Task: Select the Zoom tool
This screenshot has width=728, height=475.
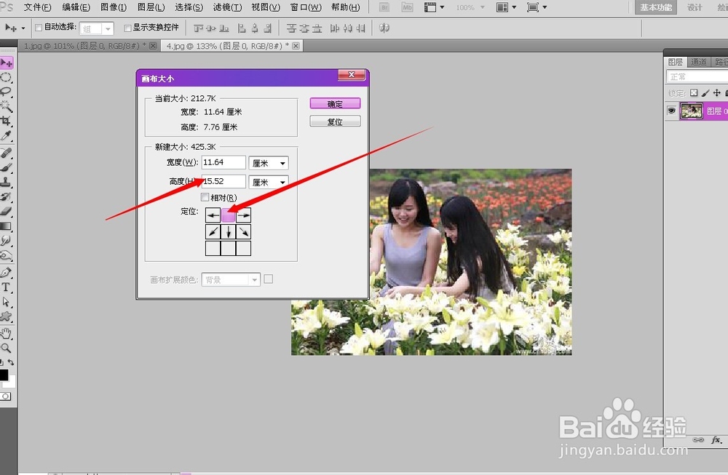Action: tap(6, 348)
